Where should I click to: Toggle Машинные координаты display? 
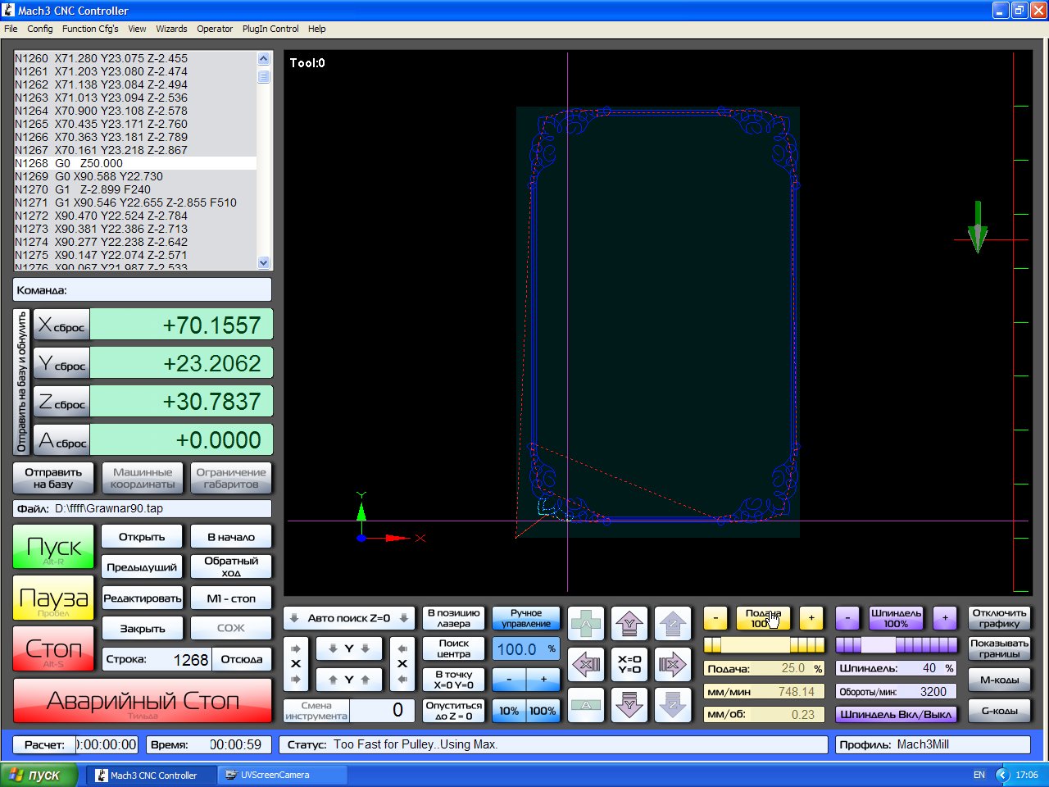tap(143, 478)
